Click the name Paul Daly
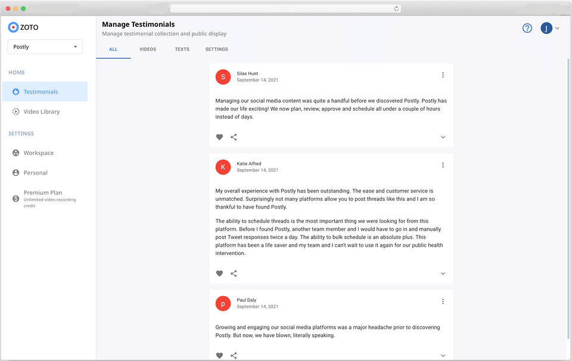The width and height of the screenshot is (572, 361). pos(247,300)
